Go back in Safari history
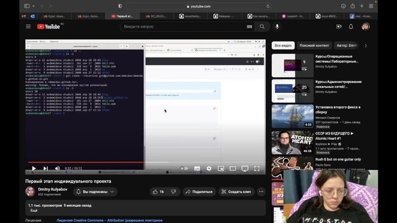Image resolution: width=397 pixels, height=223 pixels. [42, 6]
